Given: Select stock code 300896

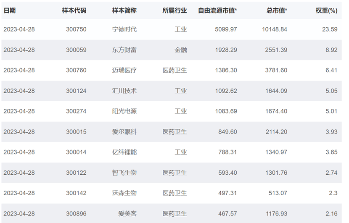Looking at the screenshot, I should click(x=76, y=214).
